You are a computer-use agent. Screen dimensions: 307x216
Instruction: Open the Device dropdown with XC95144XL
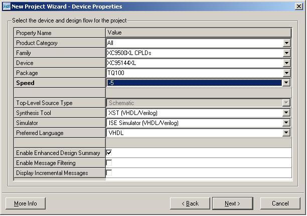coord(286,63)
